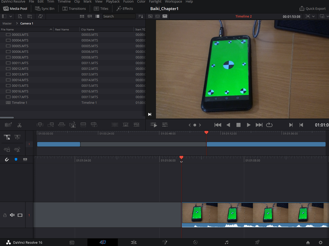Select Smart Insert edit icon
This screenshot has height=246, width=329.
point(40,125)
